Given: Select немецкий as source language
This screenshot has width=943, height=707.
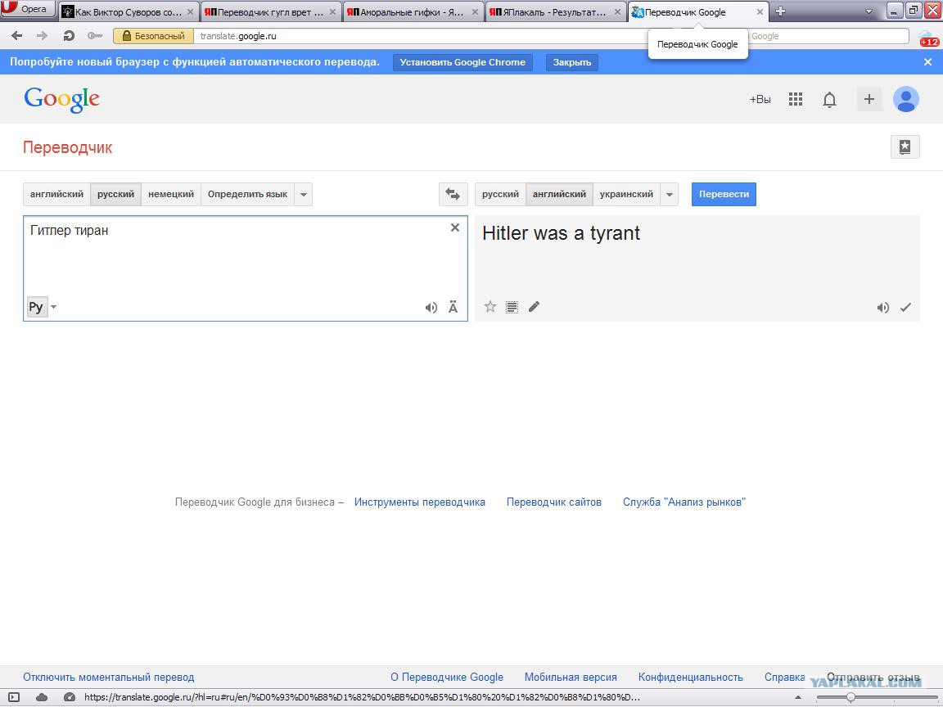Looking at the screenshot, I should point(171,194).
